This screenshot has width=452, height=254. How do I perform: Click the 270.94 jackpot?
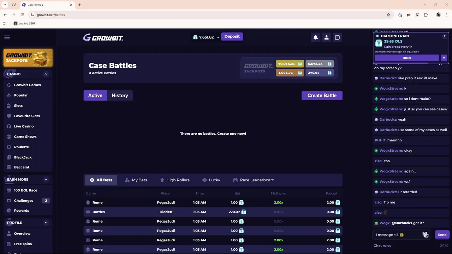click(320, 73)
